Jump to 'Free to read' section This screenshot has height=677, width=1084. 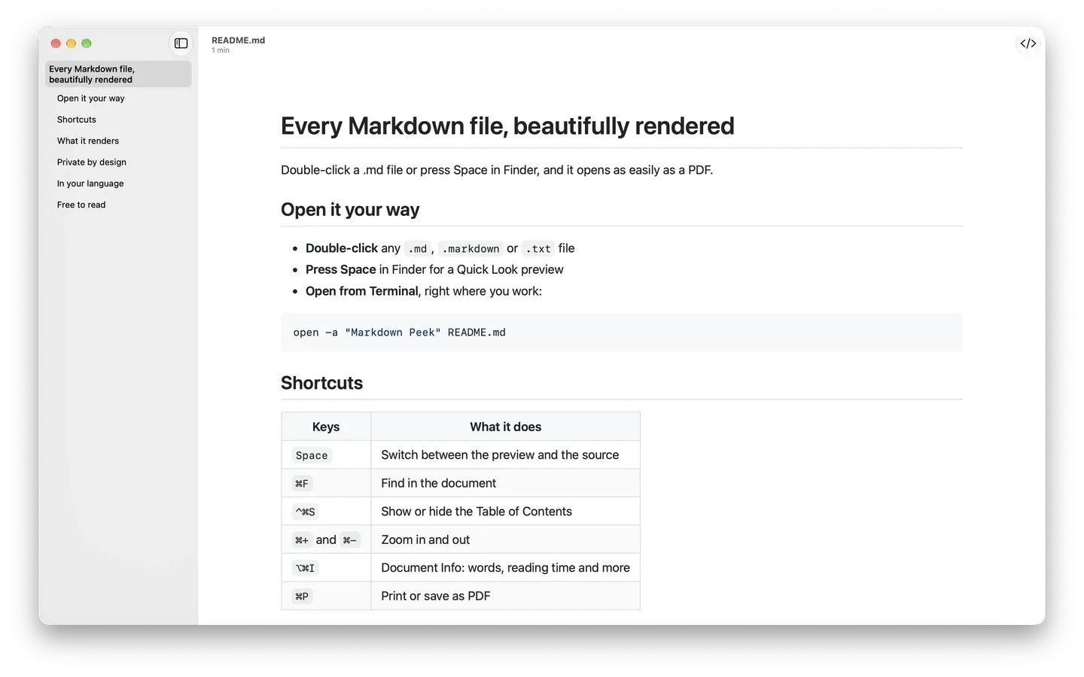click(x=81, y=205)
